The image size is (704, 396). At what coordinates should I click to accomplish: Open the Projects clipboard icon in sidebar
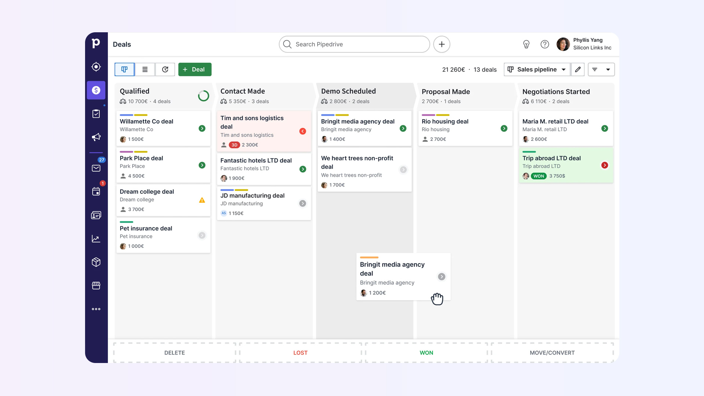pos(96,114)
